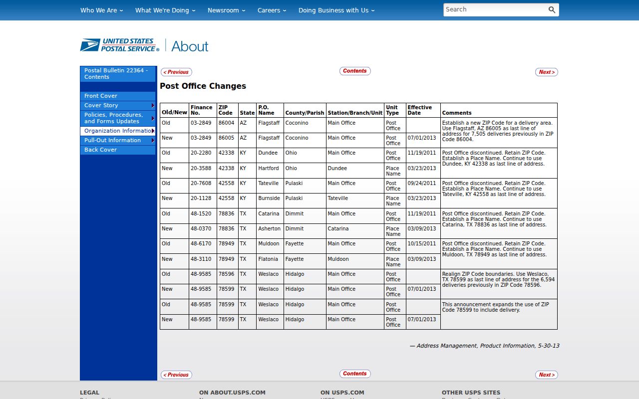639x399 pixels.
Task: Expand Policies, Procedures, and Forms Updates
Action: [x=118, y=118]
